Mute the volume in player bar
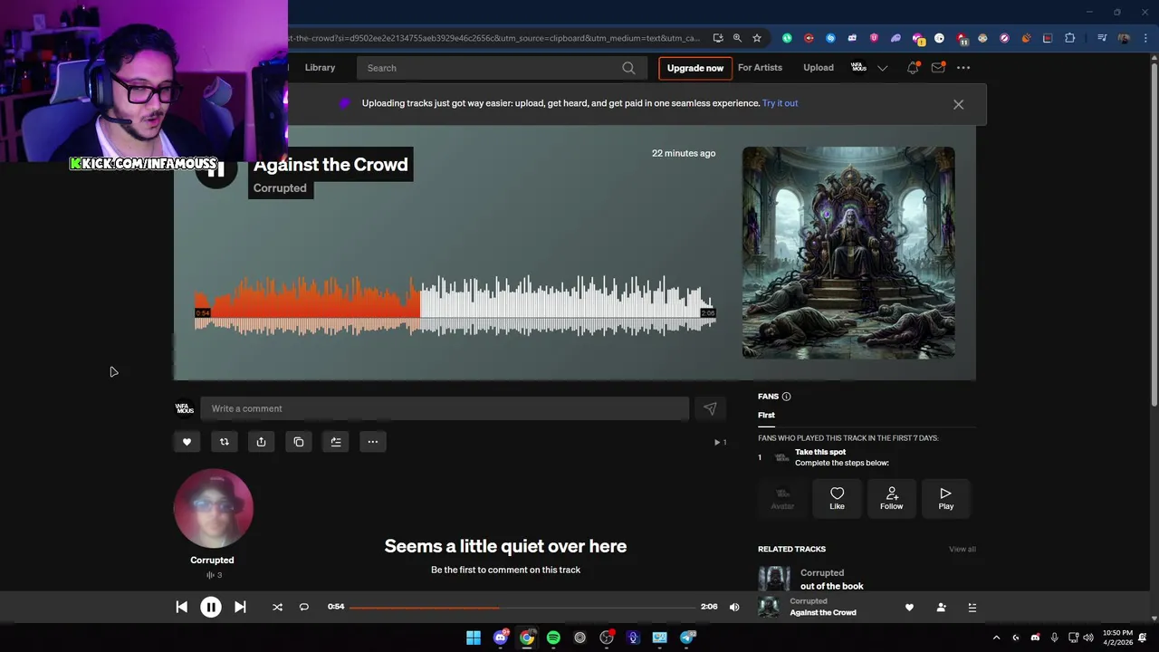 click(x=734, y=607)
